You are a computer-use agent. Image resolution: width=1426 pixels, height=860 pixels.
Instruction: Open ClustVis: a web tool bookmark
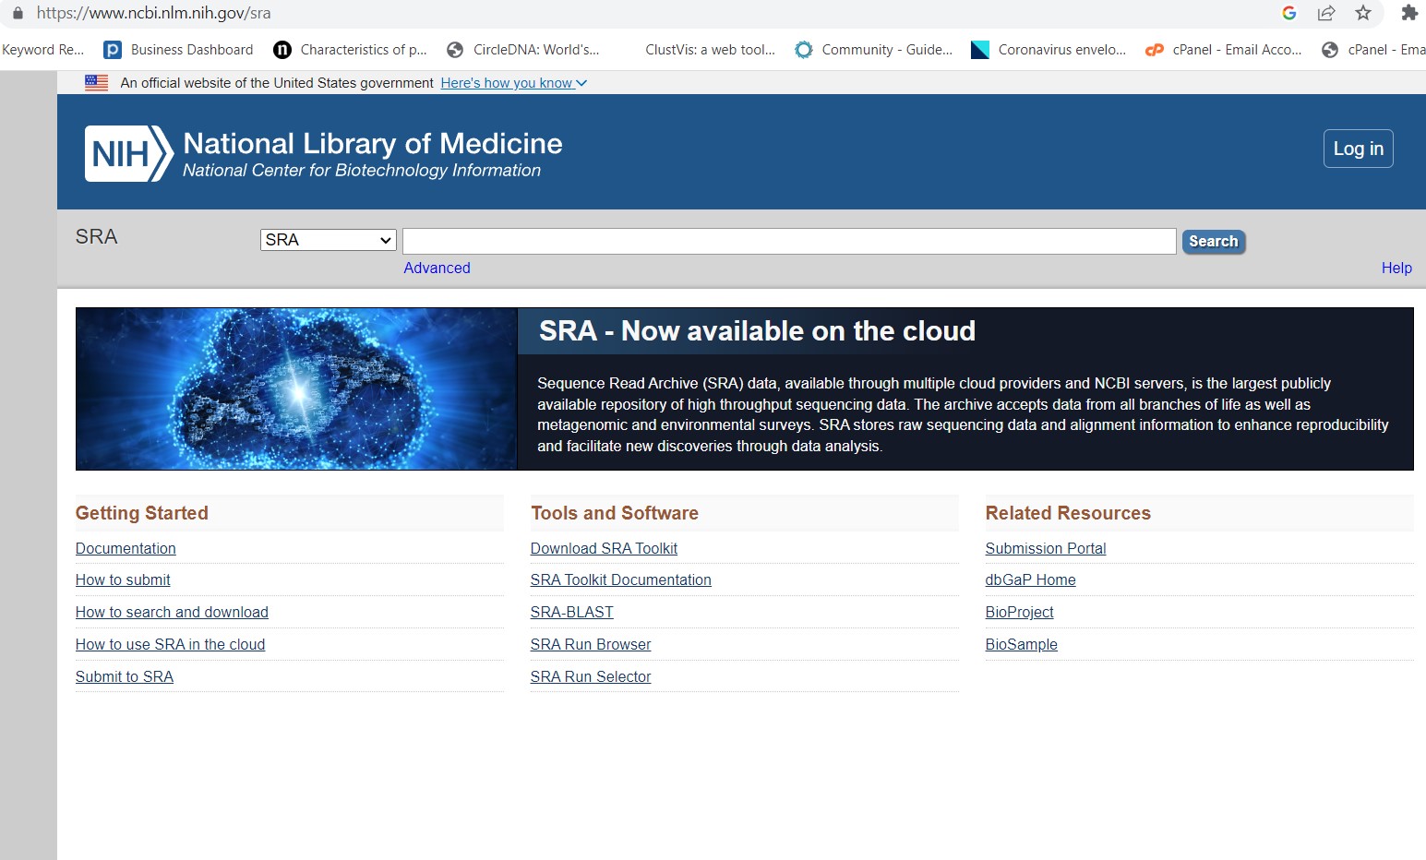710,50
